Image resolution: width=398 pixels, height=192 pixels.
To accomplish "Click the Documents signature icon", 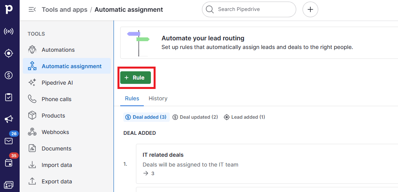I will 32,149.
